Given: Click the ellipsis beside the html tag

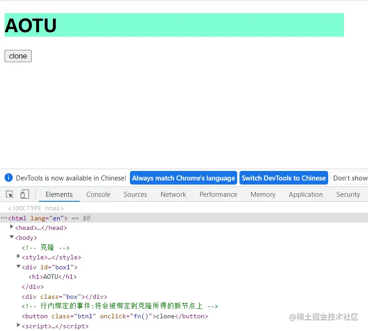Looking at the screenshot, I should point(4,218).
